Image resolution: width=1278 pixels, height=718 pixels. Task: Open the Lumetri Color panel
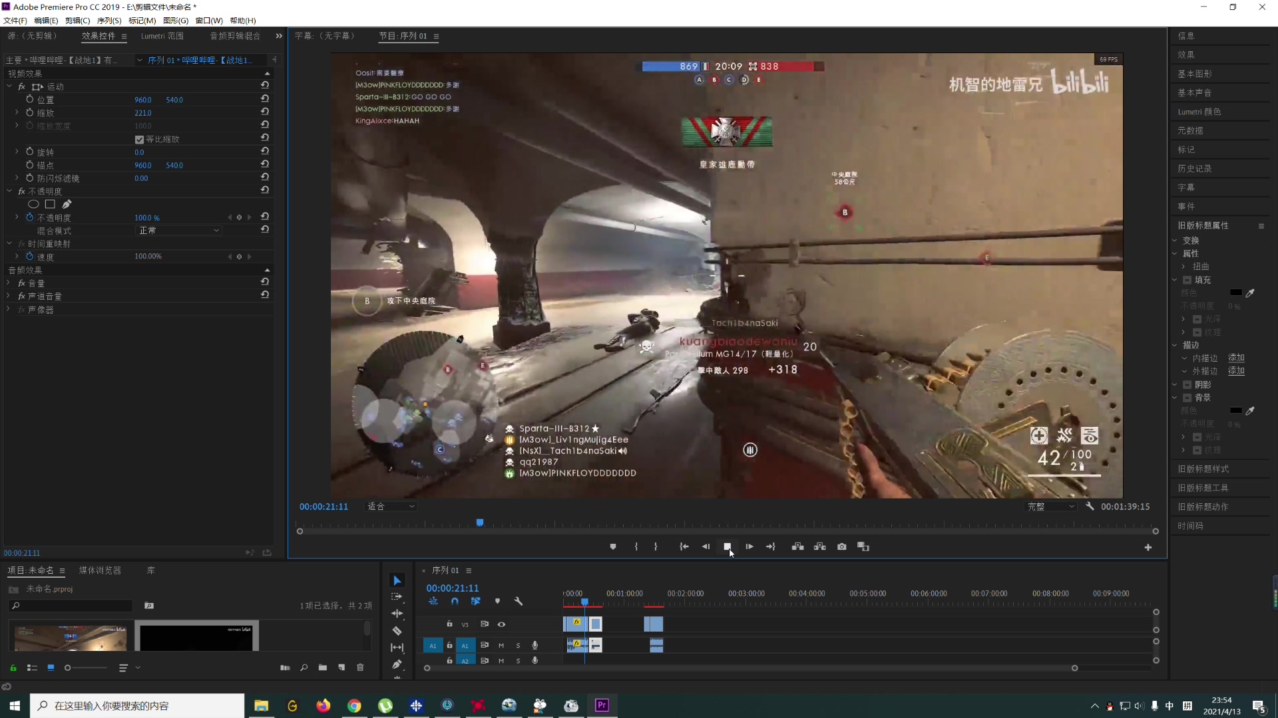pos(1199,112)
